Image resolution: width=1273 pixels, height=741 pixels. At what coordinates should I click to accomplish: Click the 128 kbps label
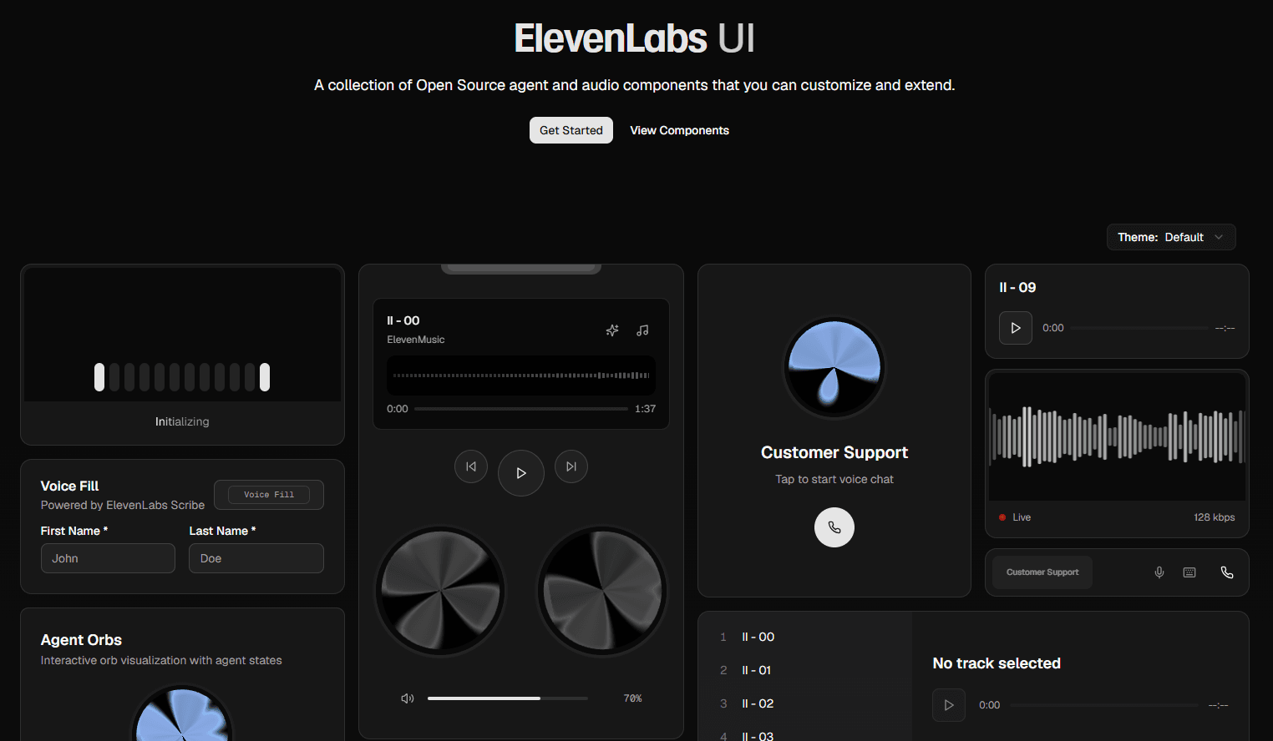[1215, 517]
